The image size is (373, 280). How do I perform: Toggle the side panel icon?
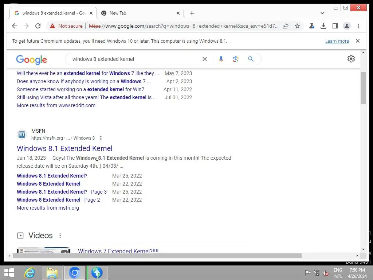[335, 26]
